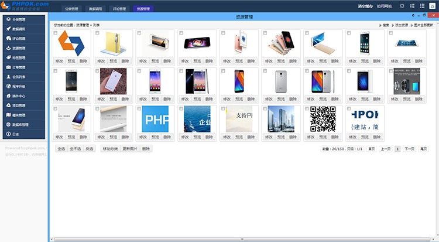
Task: Open 标签管理 tag item in sidebar
Action: point(24,58)
